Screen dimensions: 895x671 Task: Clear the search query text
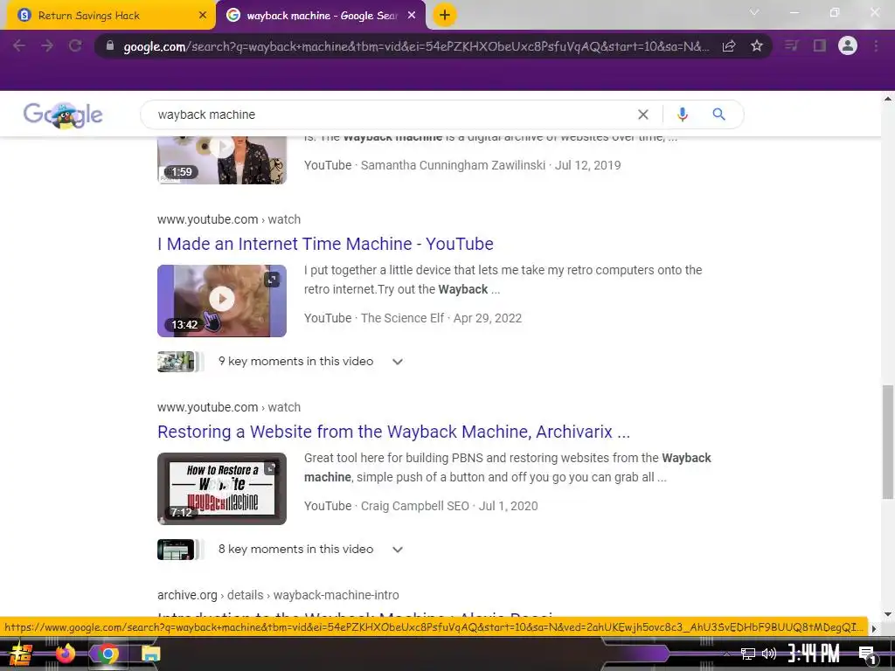[643, 114]
